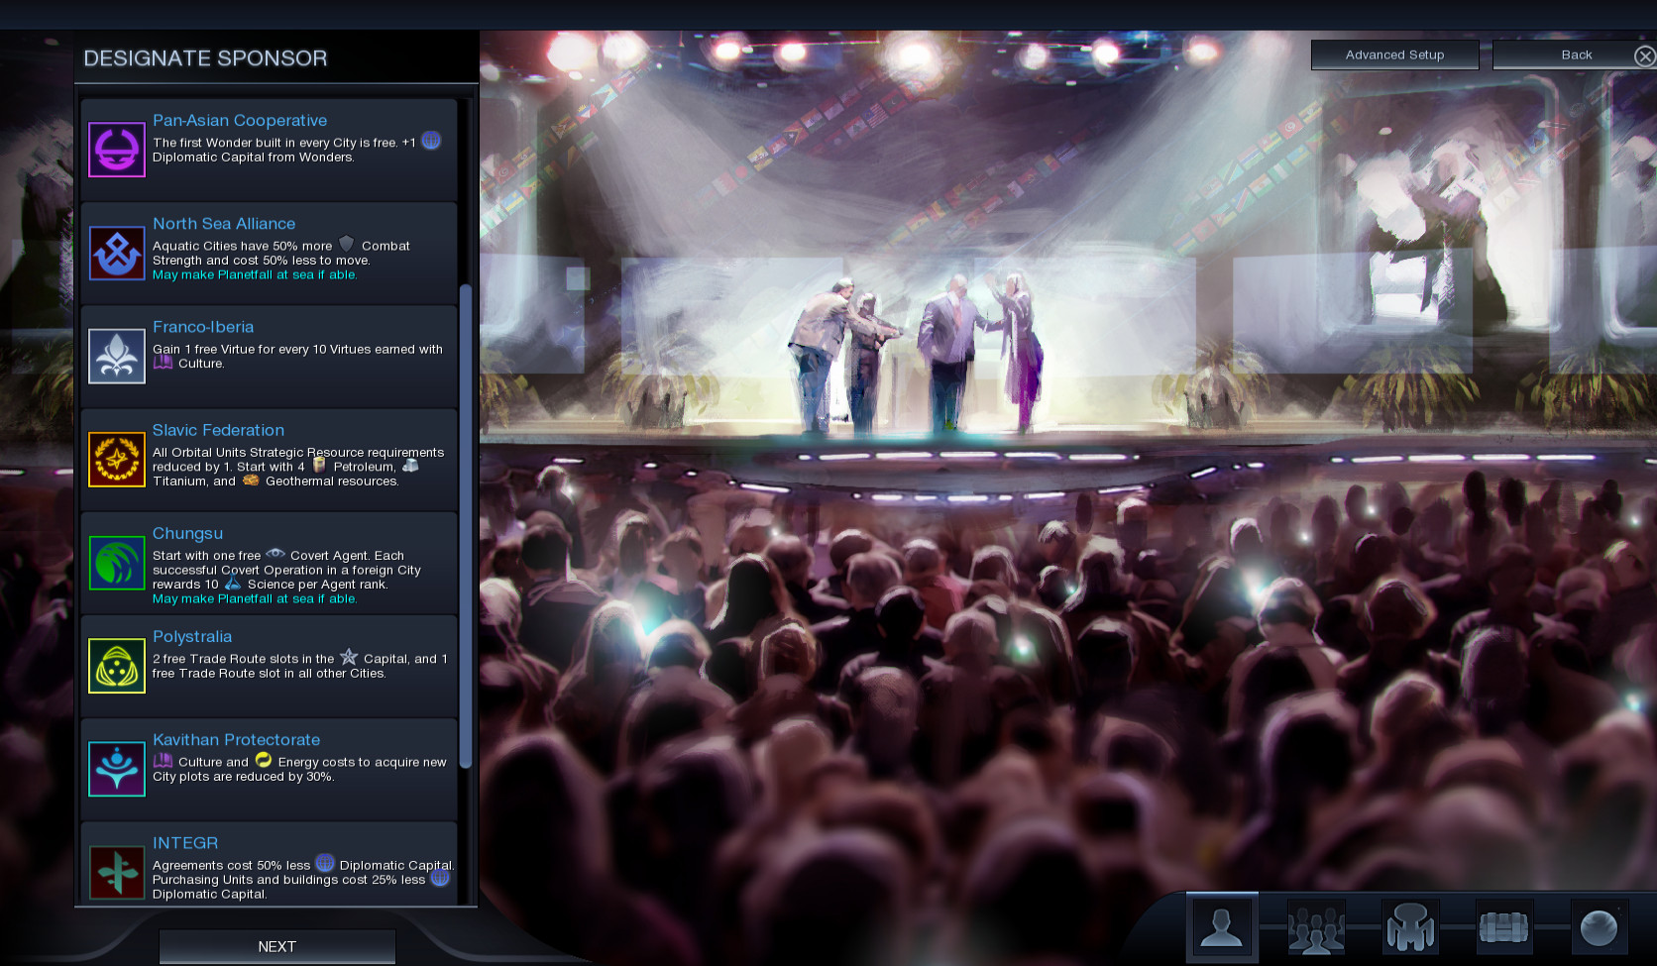Click the Diplomatic Capital icon after 'cost 25% less' in INTEGR
This screenshot has height=966, width=1657.
click(x=440, y=878)
